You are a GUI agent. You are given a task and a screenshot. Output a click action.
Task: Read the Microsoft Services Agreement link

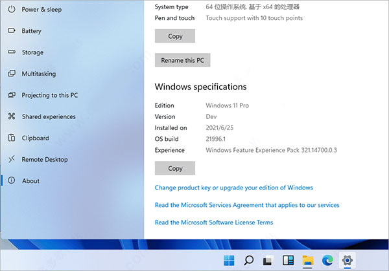(246, 205)
